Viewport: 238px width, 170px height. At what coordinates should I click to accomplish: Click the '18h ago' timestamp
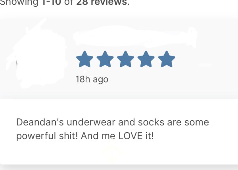(92, 79)
